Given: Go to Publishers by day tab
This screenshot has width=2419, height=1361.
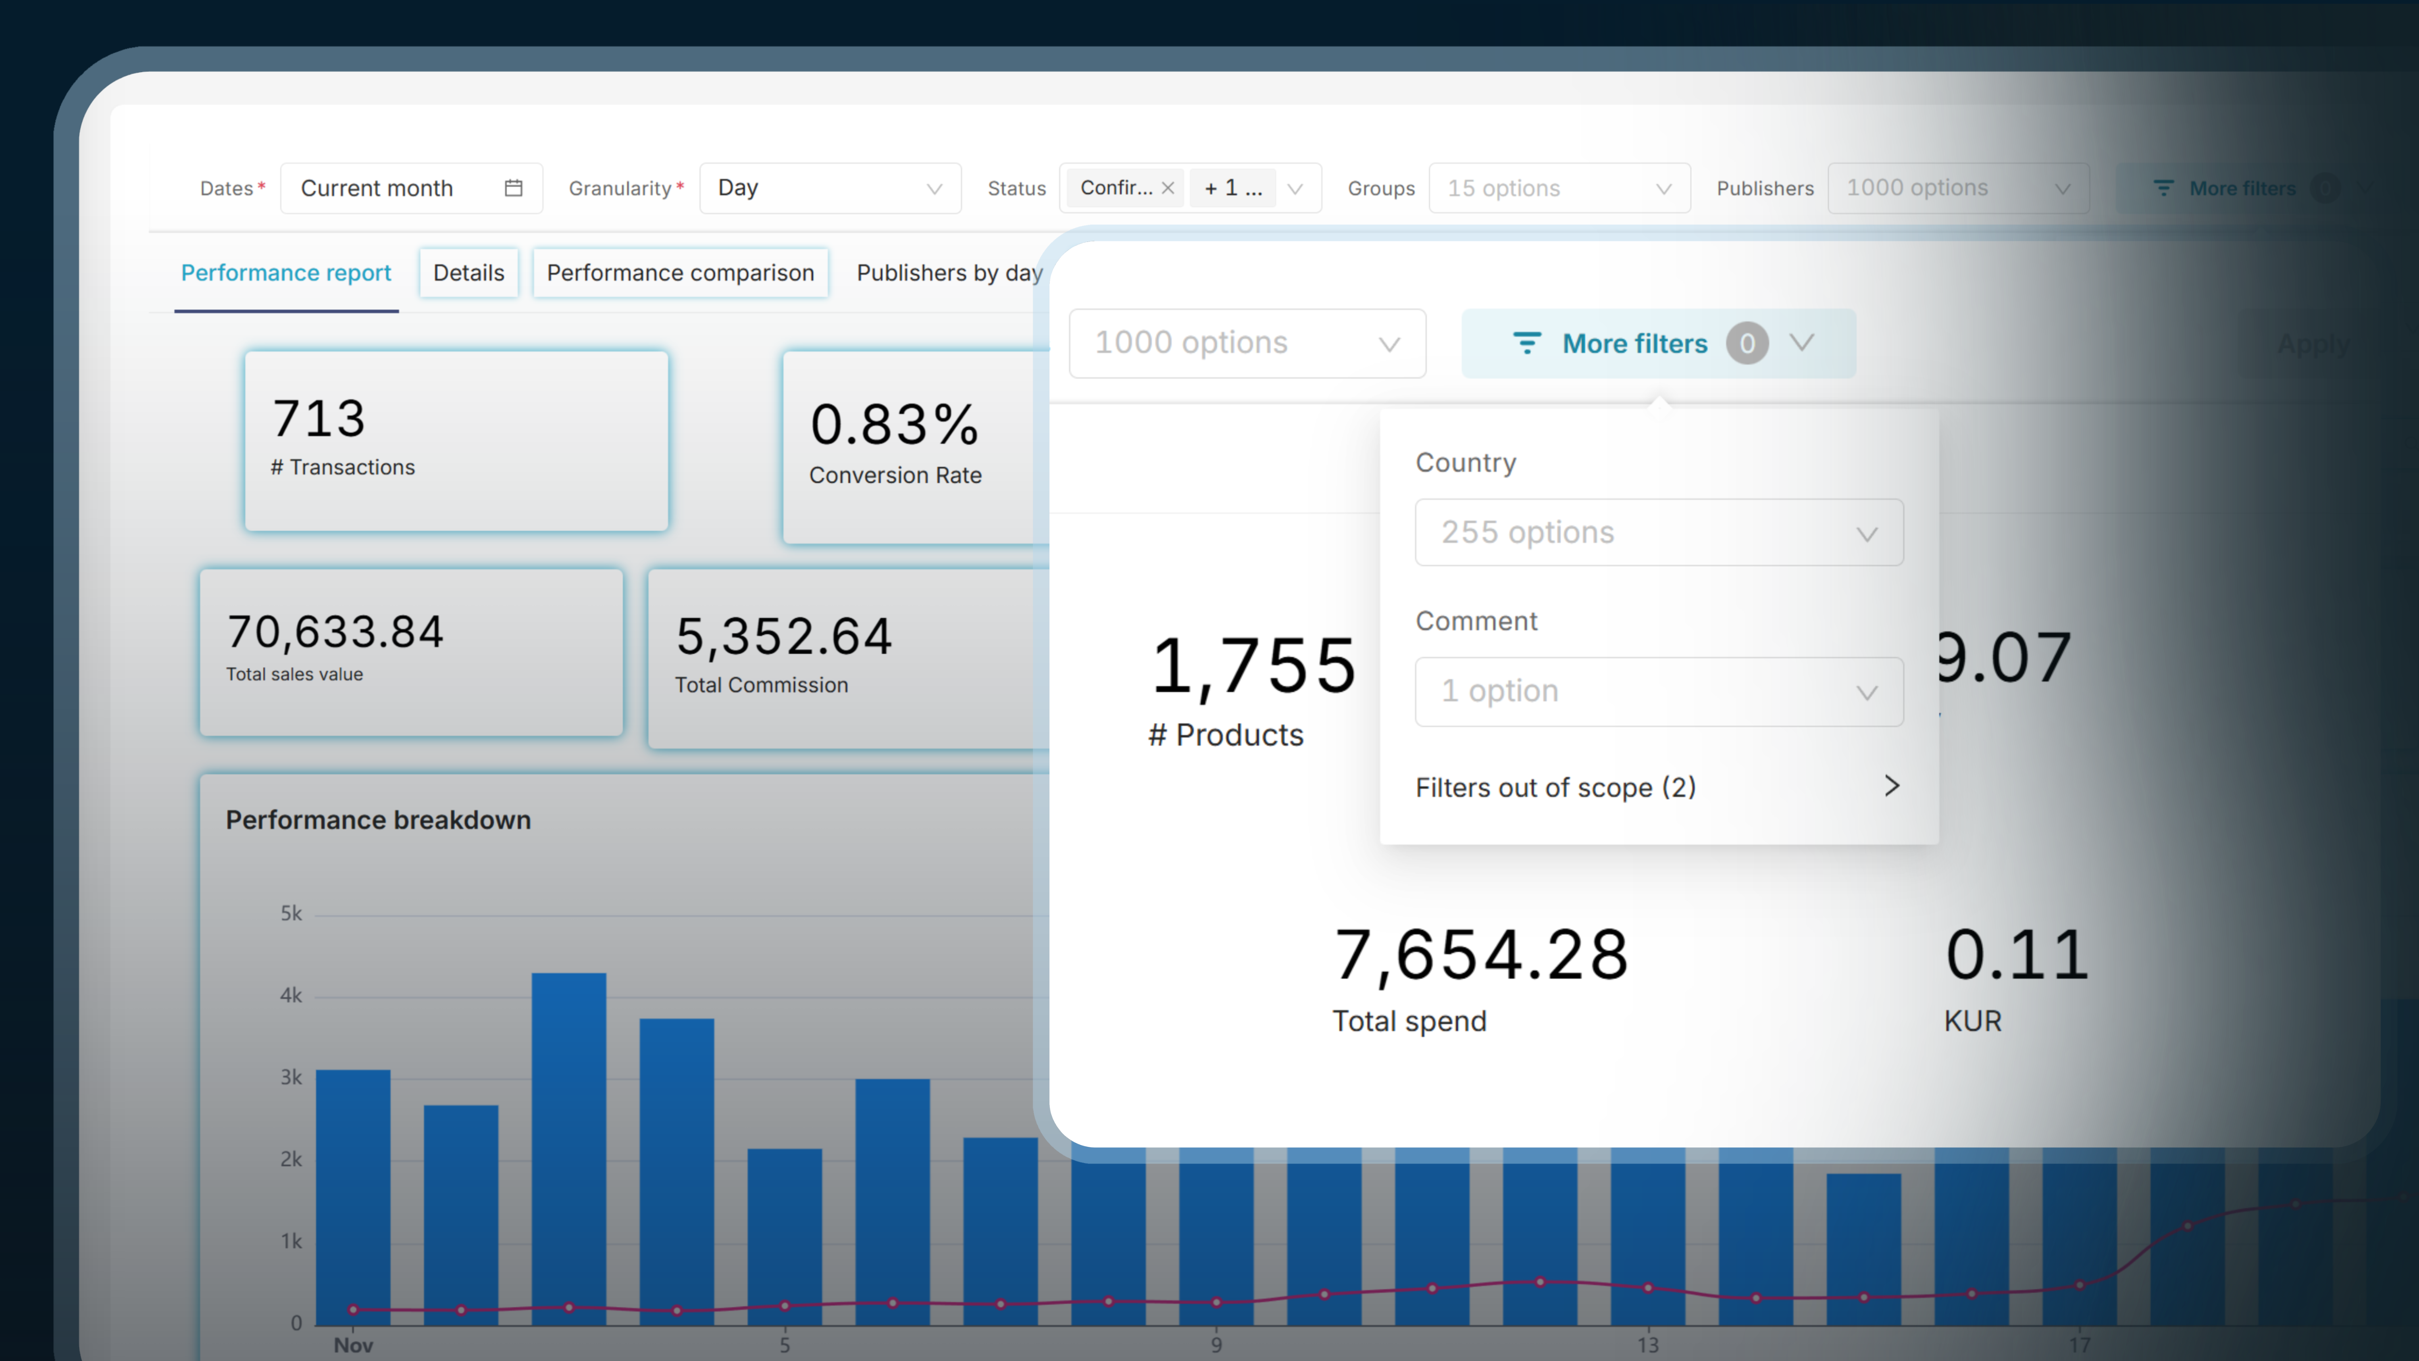Looking at the screenshot, I should [x=948, y=272].
